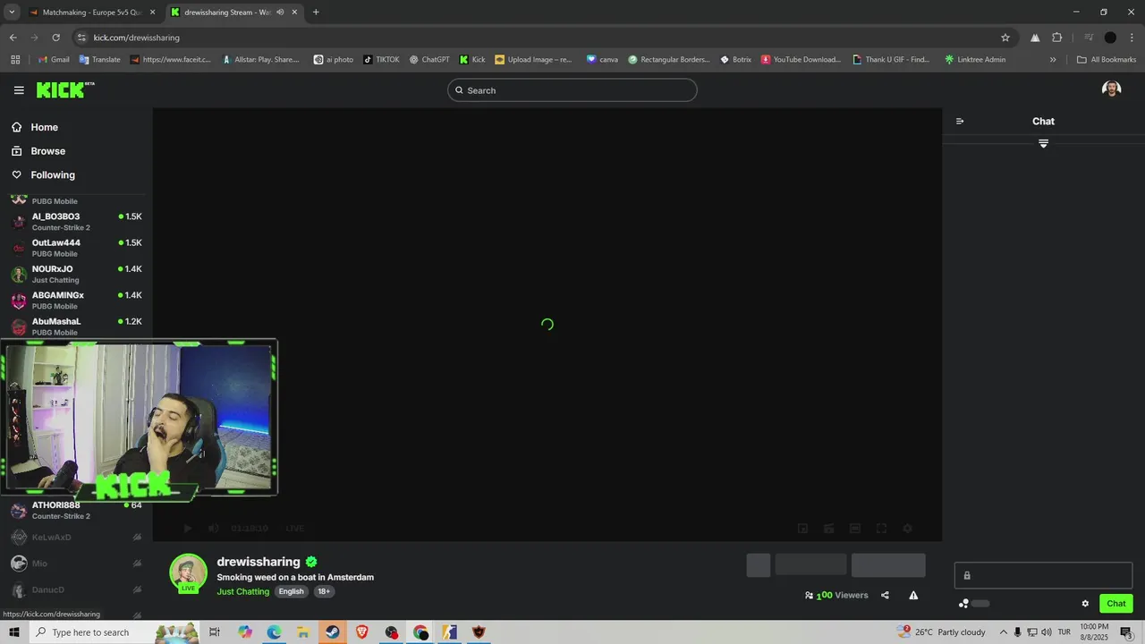Open the profile avatar menu
Screen dimensions: 1145x644
[1111, 89]
